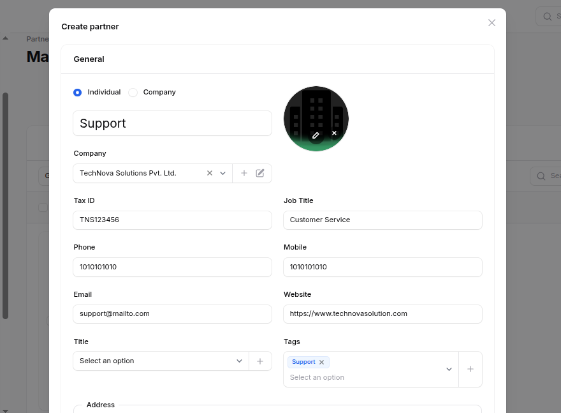The width and height of the screenshot is (561, 413).
Task: Click the Support tag chip label
Action: (x=303, y=362)
